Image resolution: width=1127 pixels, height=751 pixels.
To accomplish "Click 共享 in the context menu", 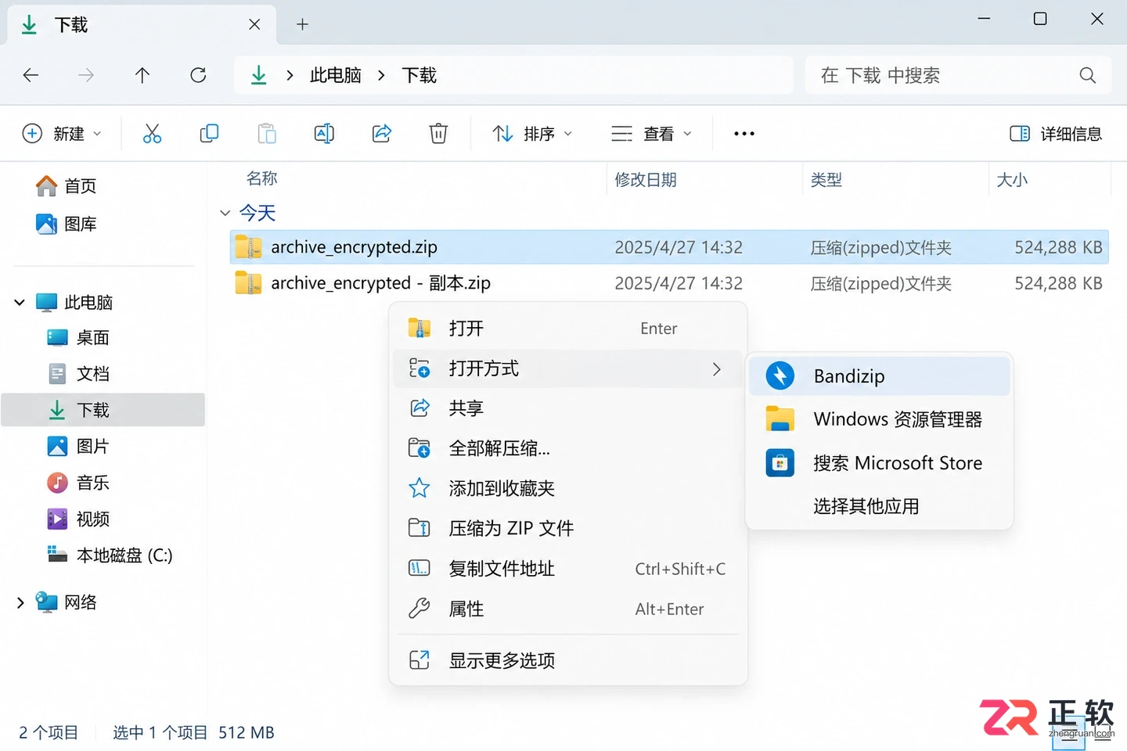I will pos(568,408).
